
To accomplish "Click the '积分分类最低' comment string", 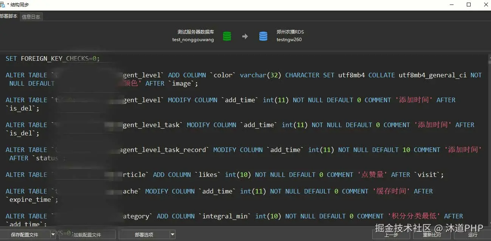I will 414,216.
